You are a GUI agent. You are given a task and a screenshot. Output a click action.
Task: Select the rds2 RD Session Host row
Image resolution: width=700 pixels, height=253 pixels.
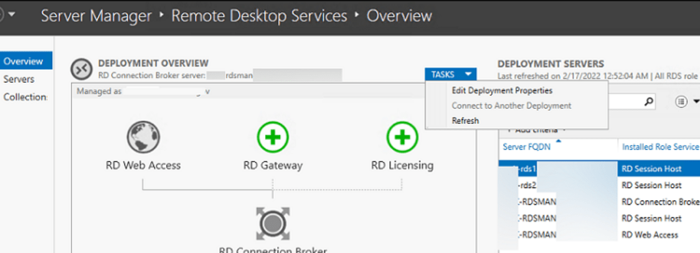pyautogui.click(x=599, y=185)
